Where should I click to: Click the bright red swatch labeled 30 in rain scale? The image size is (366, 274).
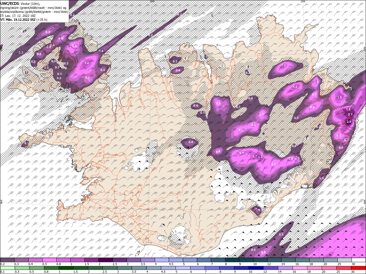(x=358, y=268)
